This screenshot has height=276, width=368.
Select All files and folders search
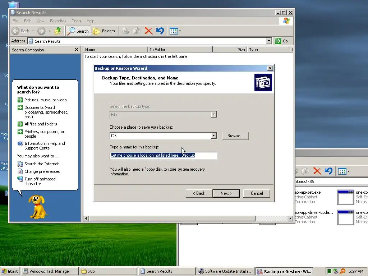tap(41, 124)
